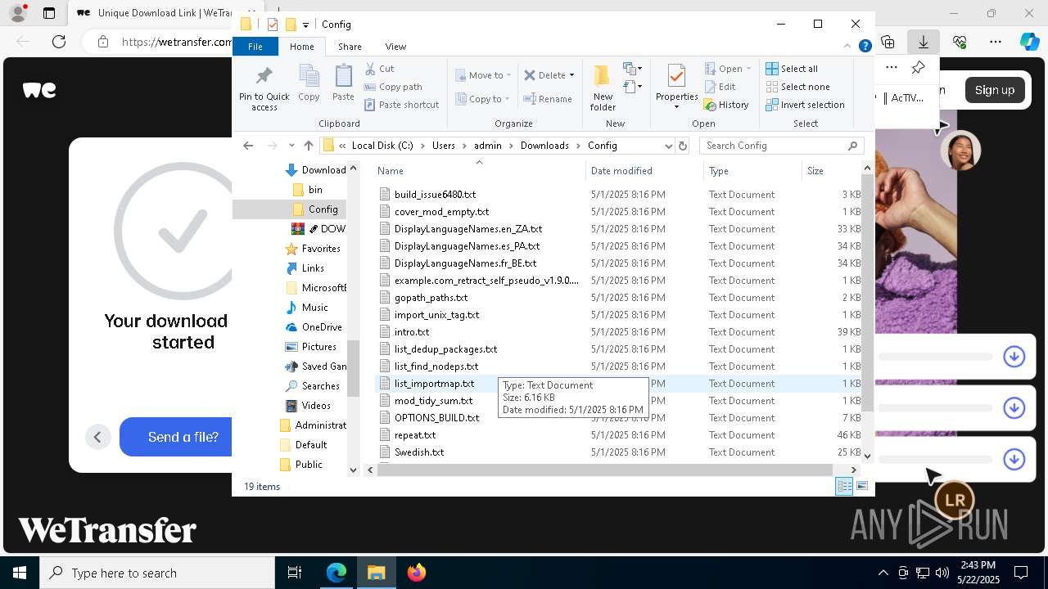Click the Windows Start button
The image size is (1048, 589).
pyautogui.click(x=20, y=573)
